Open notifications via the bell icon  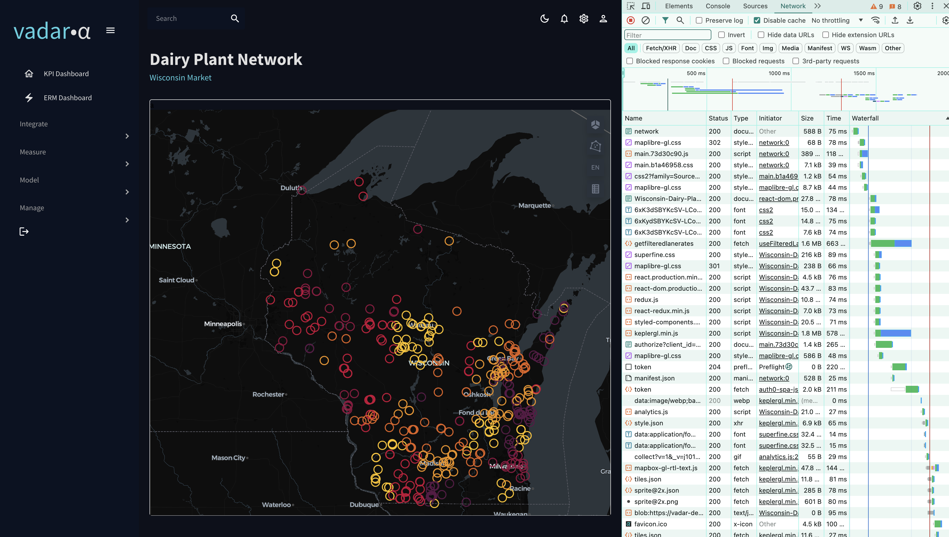click(x=564, y=18)
